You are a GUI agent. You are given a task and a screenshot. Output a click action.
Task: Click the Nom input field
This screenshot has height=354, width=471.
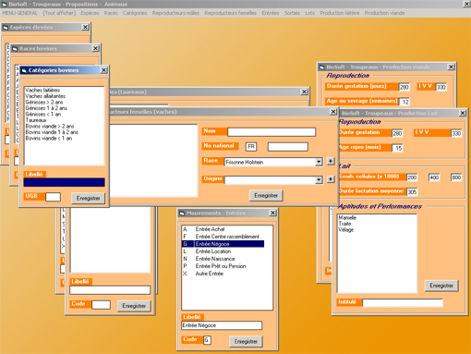click(x=272, y=132)
